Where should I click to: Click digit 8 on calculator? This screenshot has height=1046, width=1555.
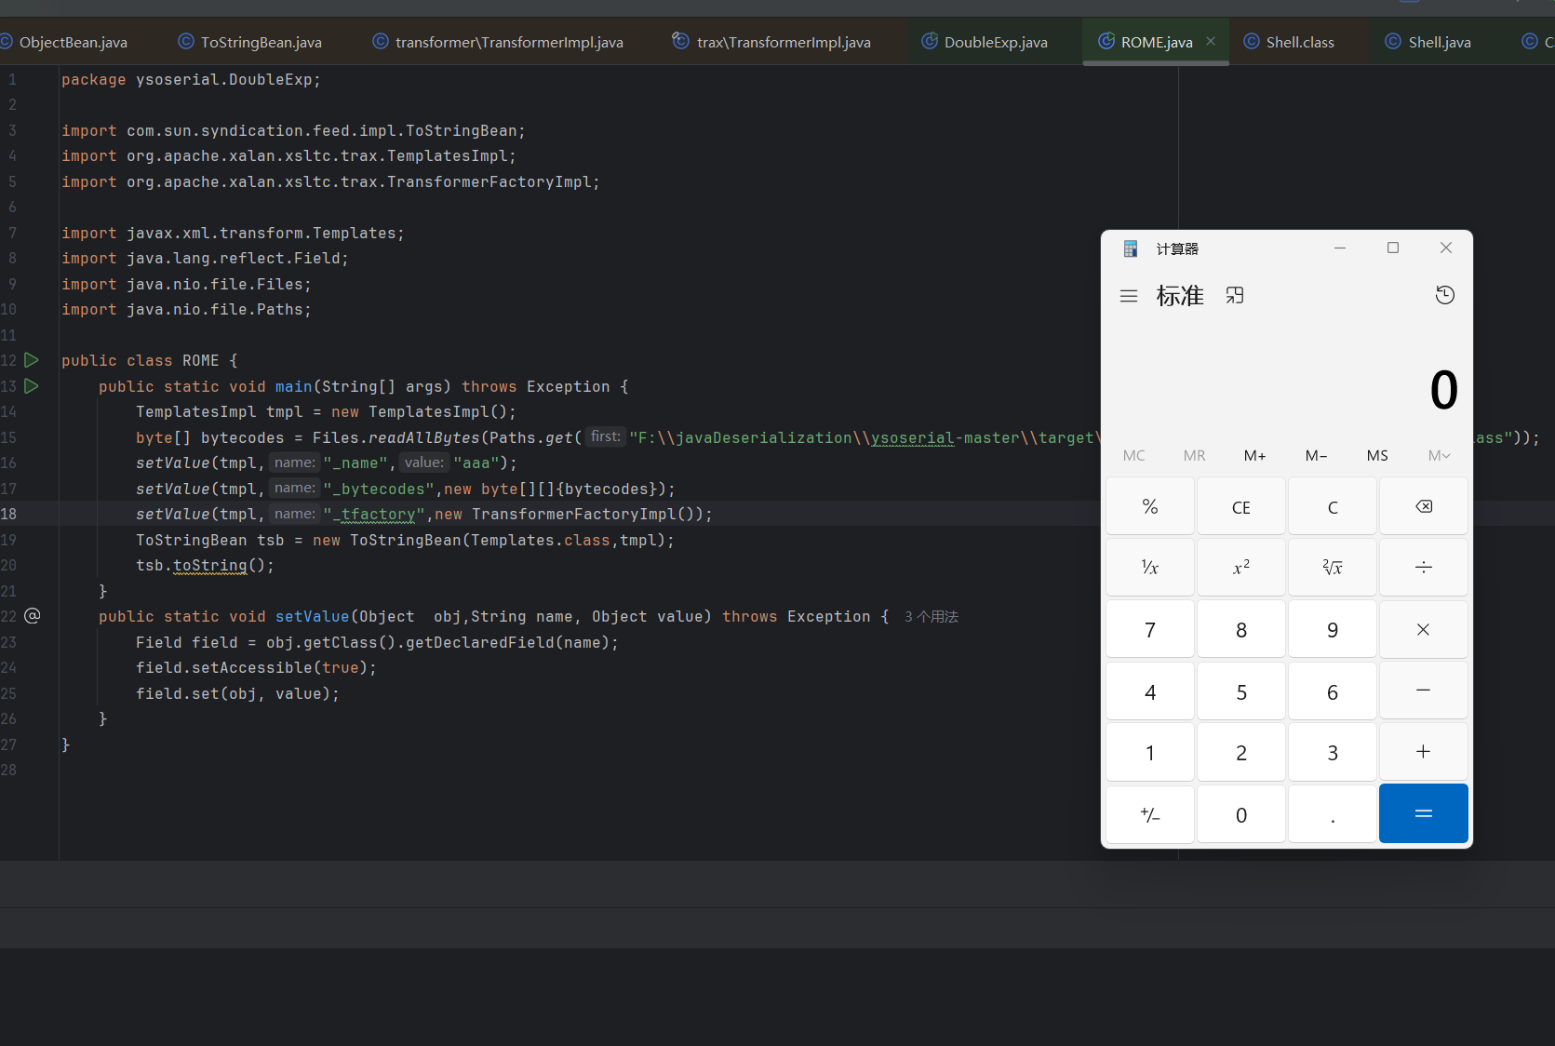click(1241, 629)
